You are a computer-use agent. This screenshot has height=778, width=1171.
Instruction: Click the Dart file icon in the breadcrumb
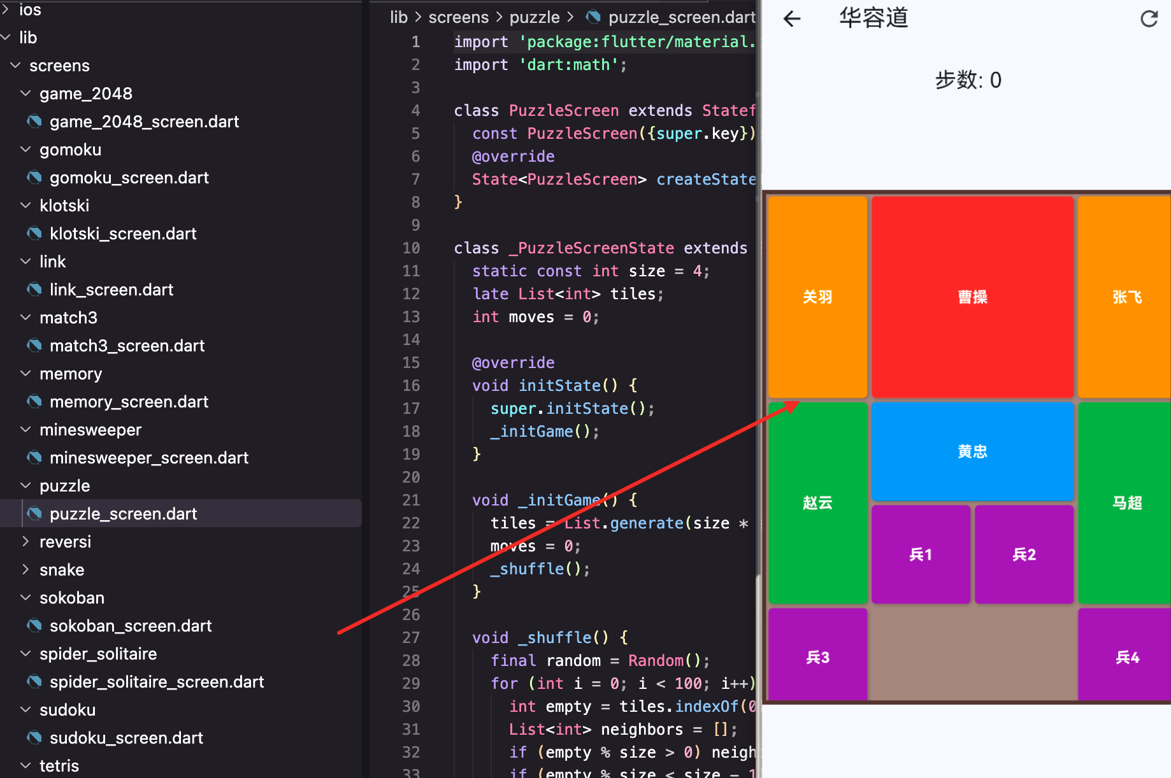[x=593, y=17]
